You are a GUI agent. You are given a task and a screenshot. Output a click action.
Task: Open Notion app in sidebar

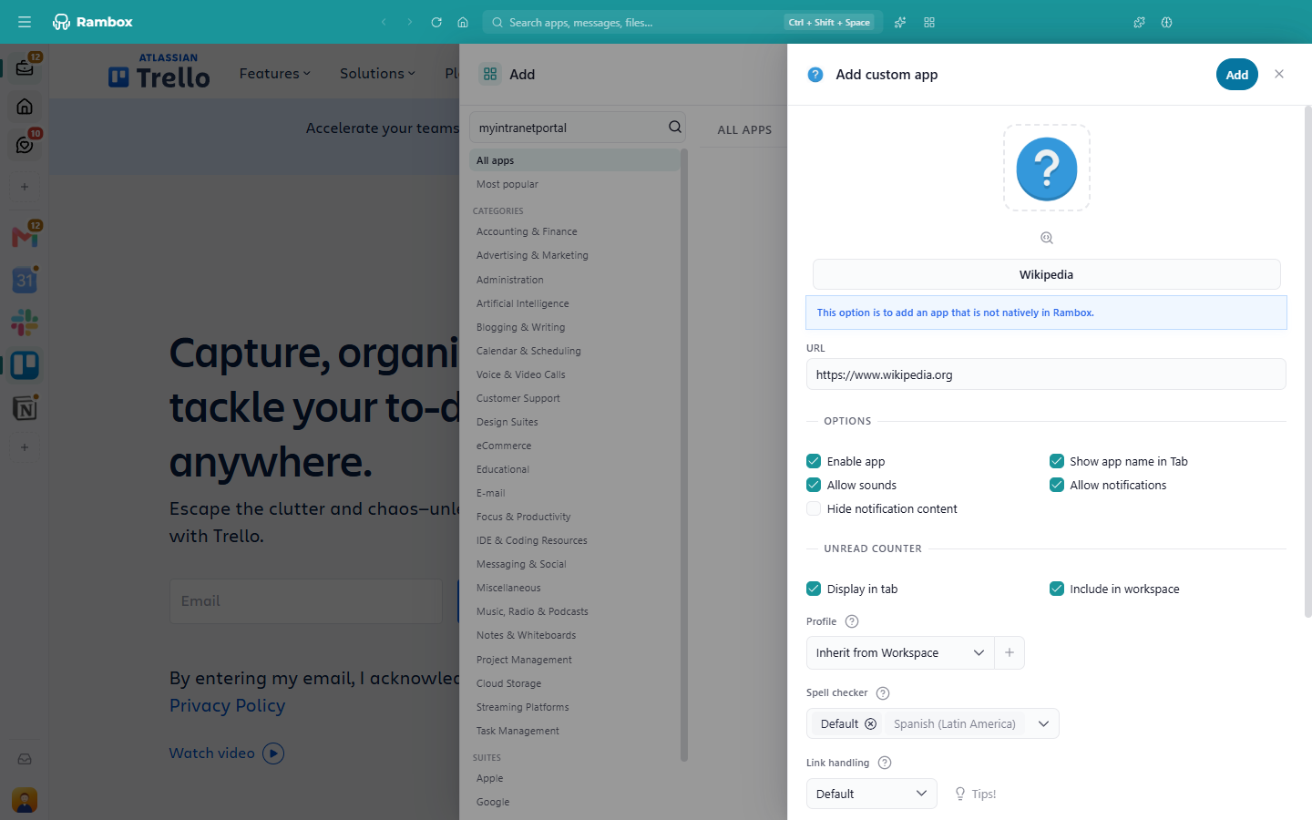pyautogui.click(x=25, y=408)
